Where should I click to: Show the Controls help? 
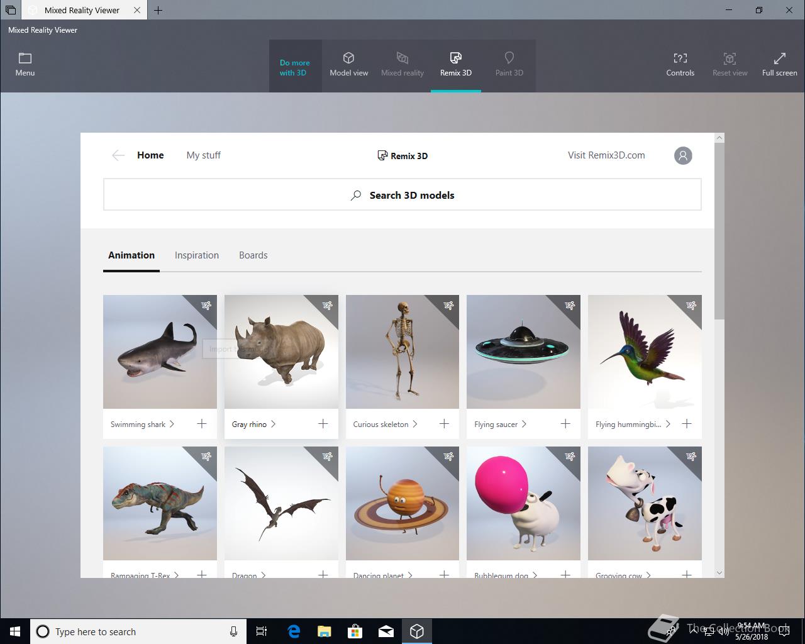coord(680,65)
